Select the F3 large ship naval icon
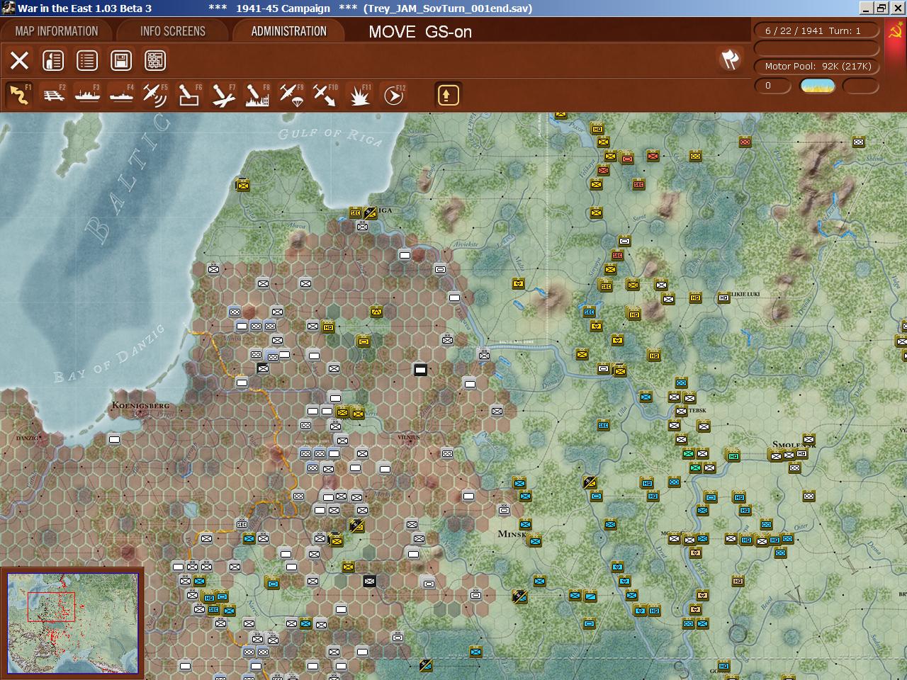The image size is (907, 680). point(87,95)
